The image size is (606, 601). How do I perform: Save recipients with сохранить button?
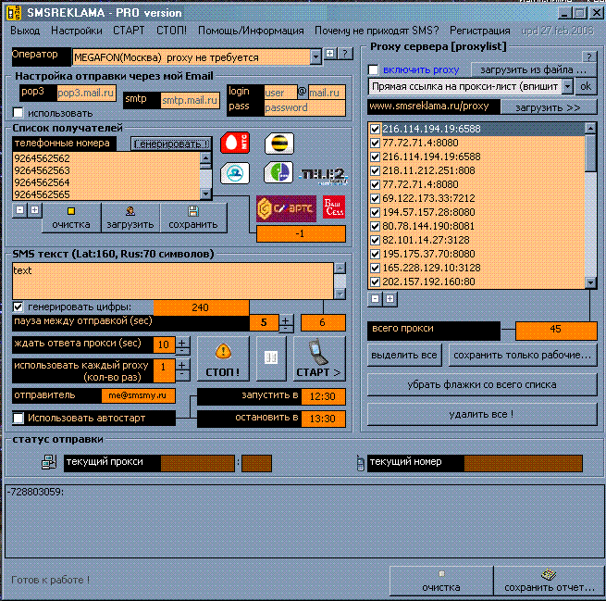click(193, 219)
